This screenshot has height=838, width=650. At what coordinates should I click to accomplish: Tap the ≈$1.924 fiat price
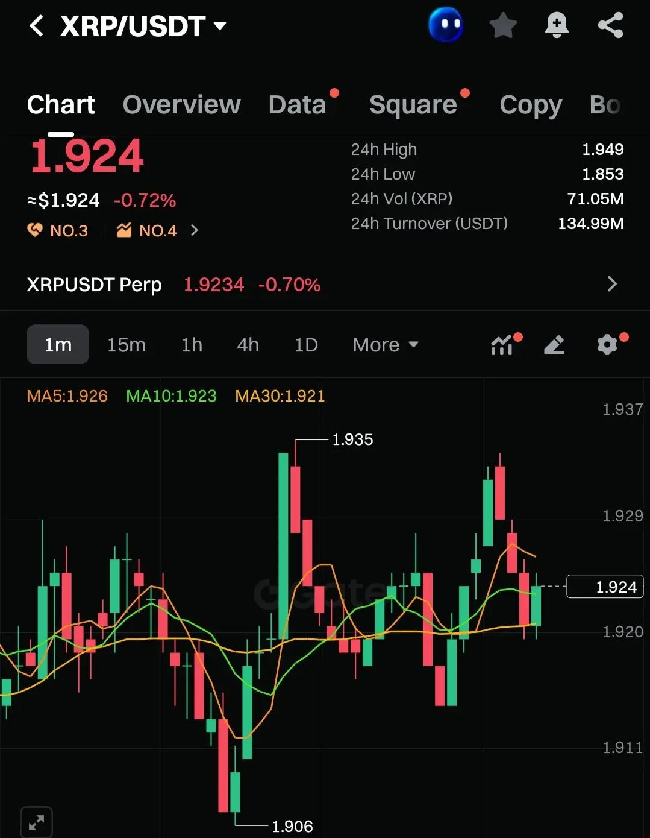(x=63, y=200)
